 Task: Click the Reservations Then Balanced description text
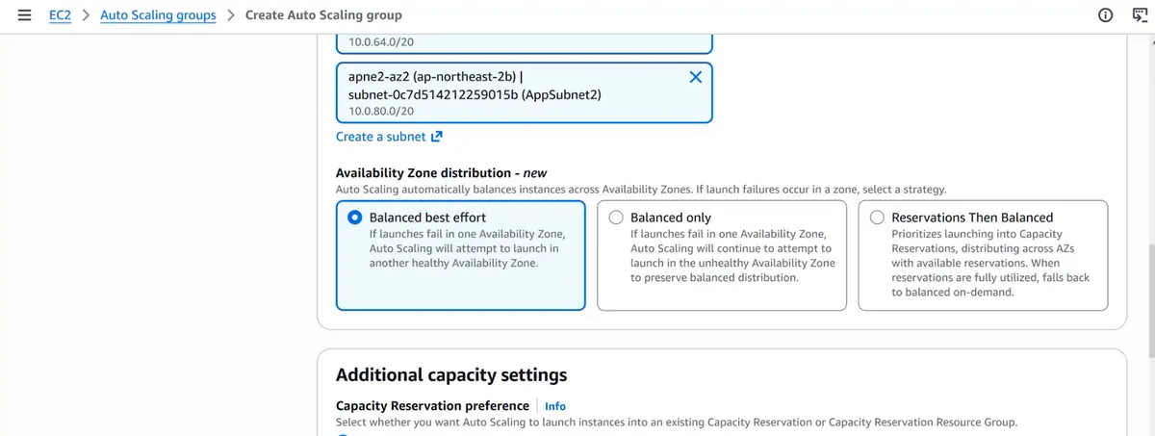(x=990, y=263)
